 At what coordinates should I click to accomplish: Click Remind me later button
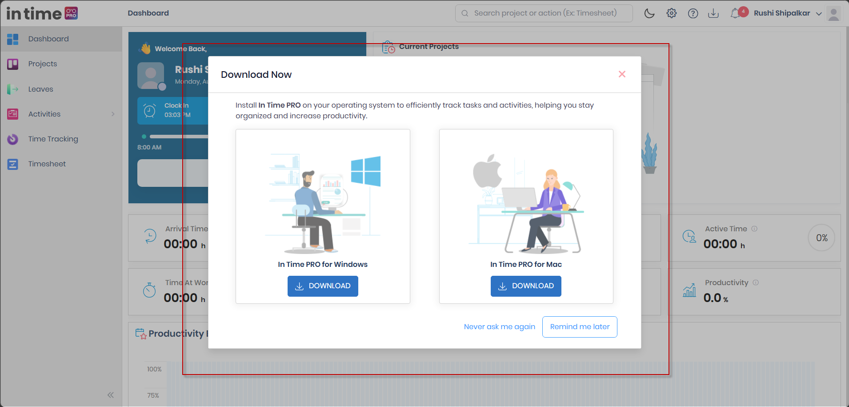580,327
